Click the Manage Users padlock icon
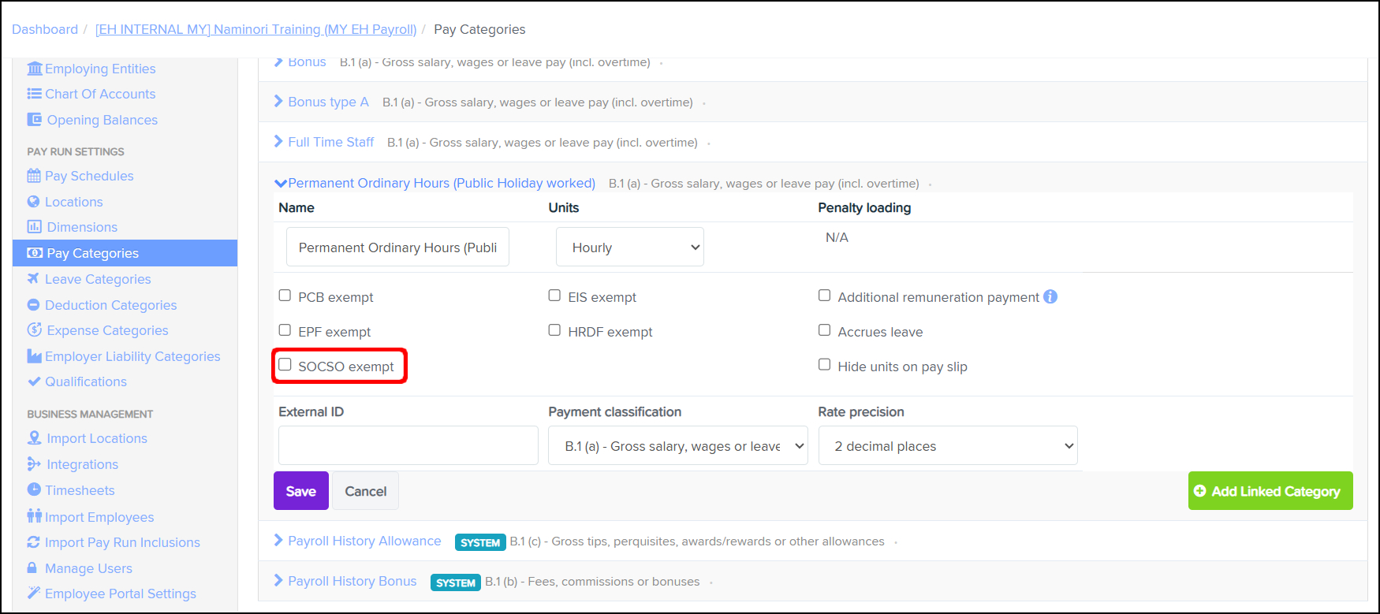The width and height of the screenshot is (1380, 614). 32,568
